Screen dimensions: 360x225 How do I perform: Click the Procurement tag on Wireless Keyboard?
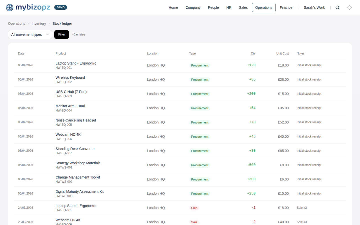tap(200, 79)
